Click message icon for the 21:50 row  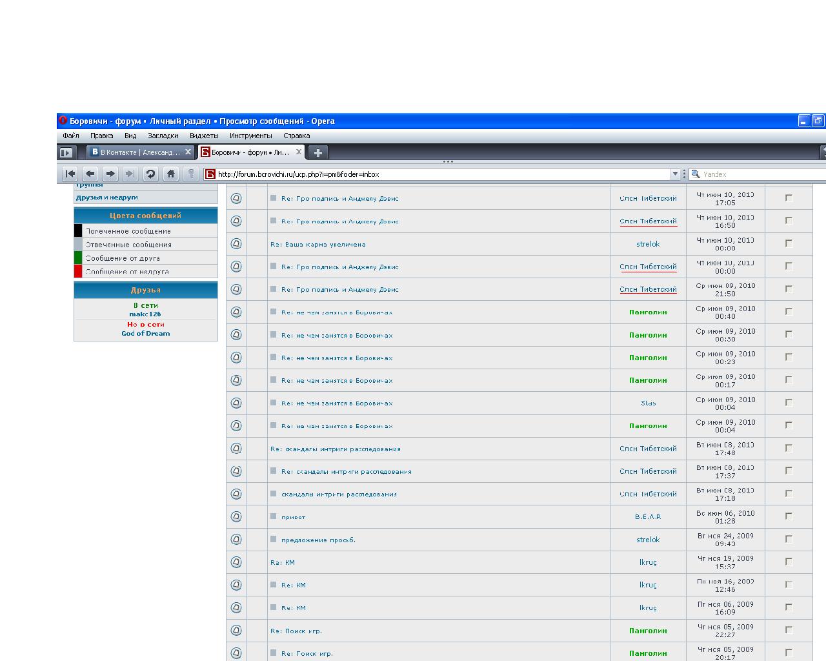pos(236,289)
